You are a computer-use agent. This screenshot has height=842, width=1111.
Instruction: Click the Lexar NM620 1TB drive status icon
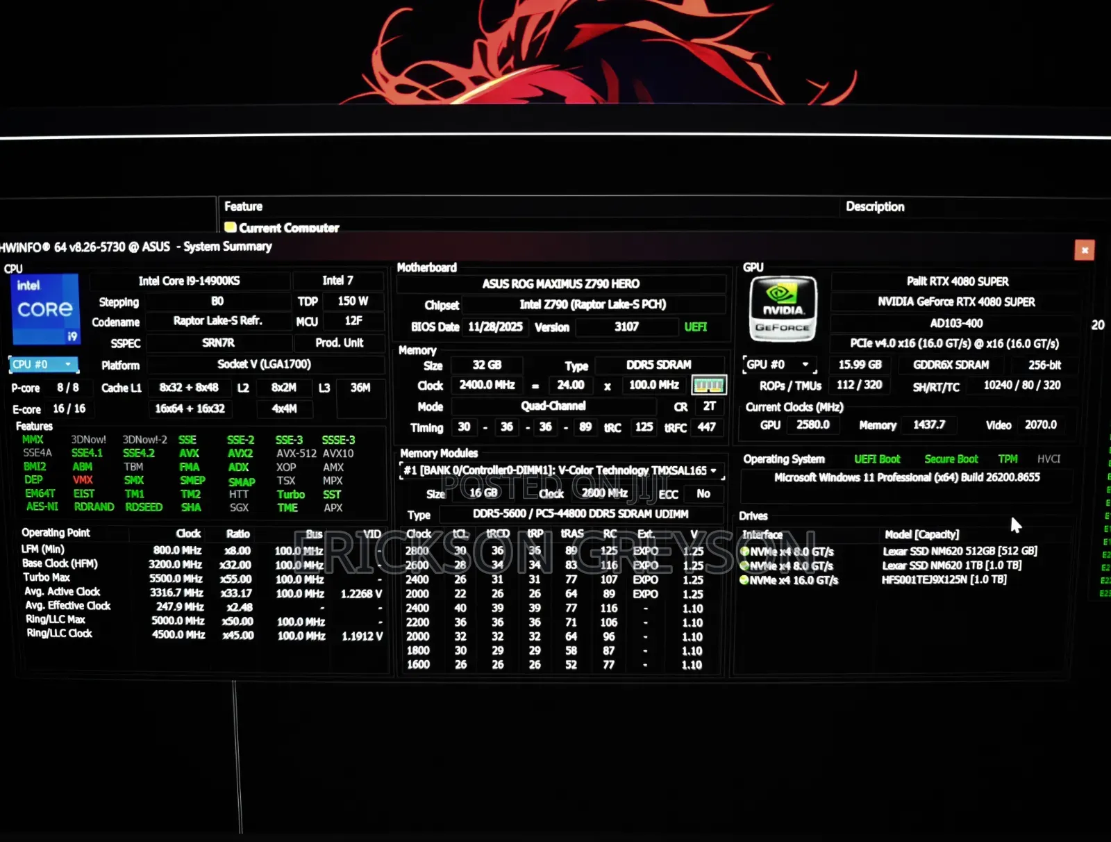[x=744, y=566]
